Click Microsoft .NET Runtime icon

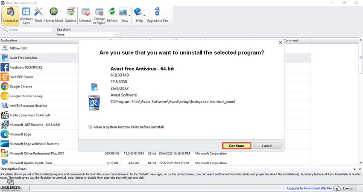pyautogui.click(x=5, y=125)
